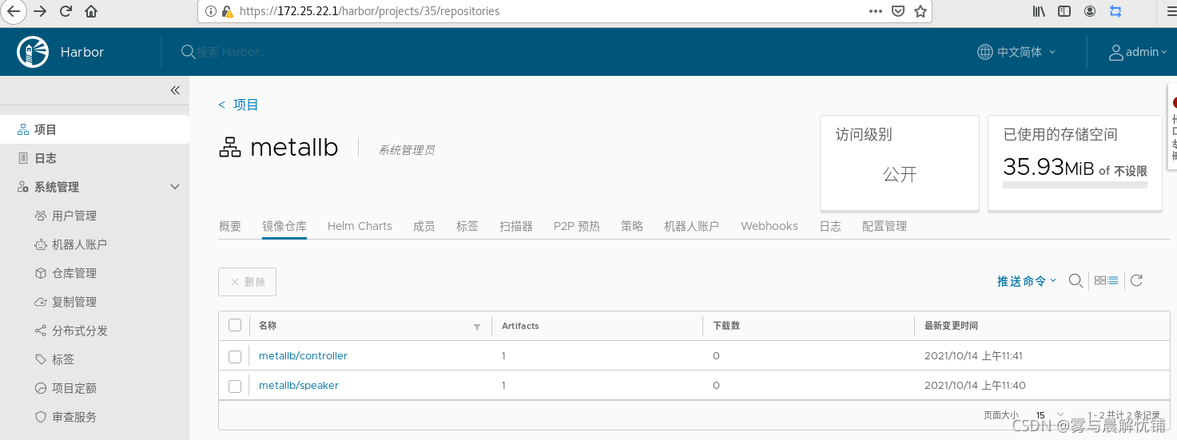Screen dimensions: 1177x440
Task: Open the 机器人账户 project tab
Action: tap(692, 226)
